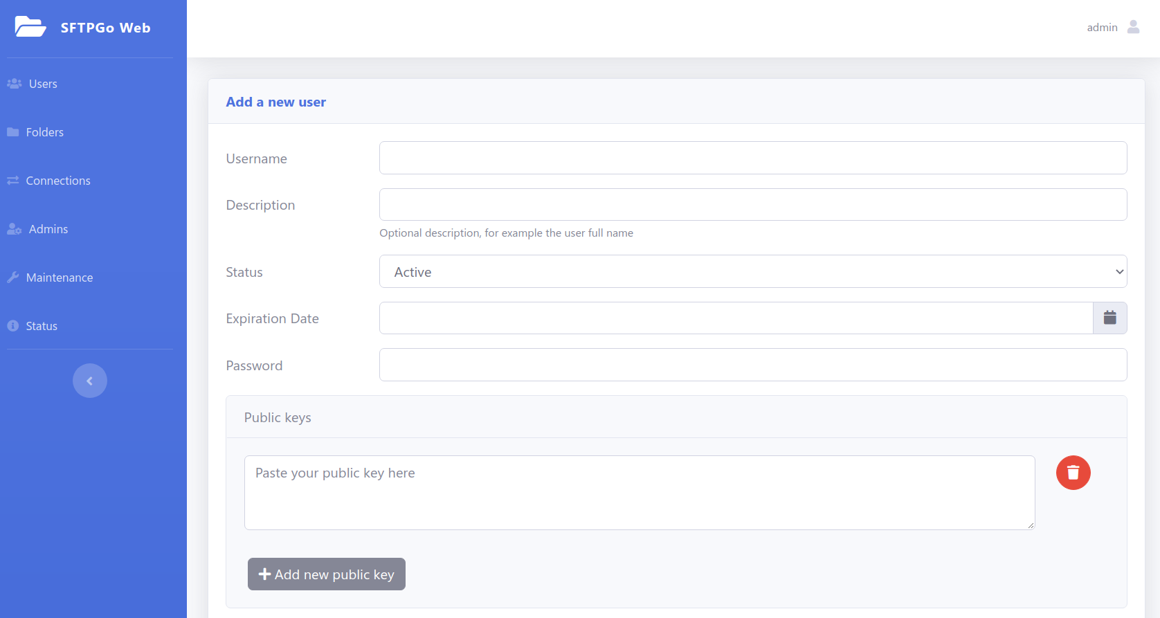Click the Connections arrows icon
This screenshot has height=618, width=1160.
click(x=13, y=181)
